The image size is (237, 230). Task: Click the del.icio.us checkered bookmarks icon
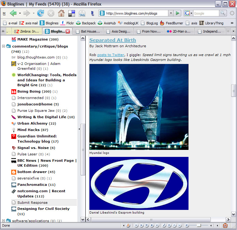pos(72,13)
